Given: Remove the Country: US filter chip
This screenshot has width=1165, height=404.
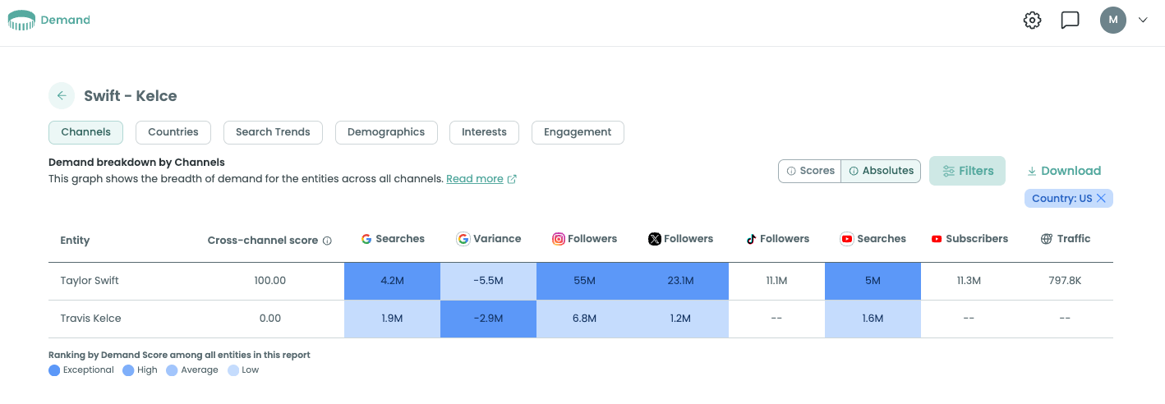Looking at the screenshot, I should tap(1101, 198).
